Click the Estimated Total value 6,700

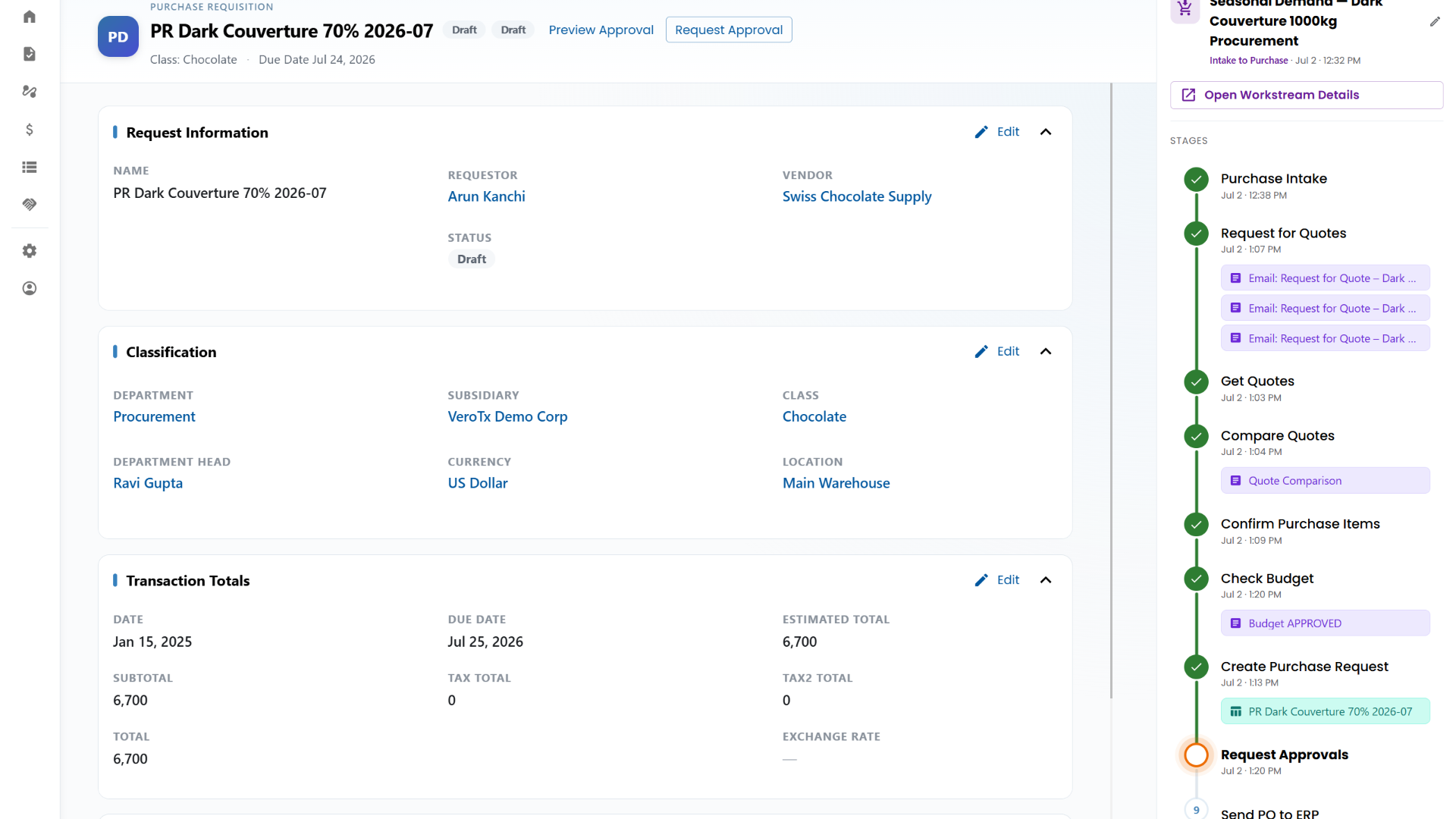point(799,642)
